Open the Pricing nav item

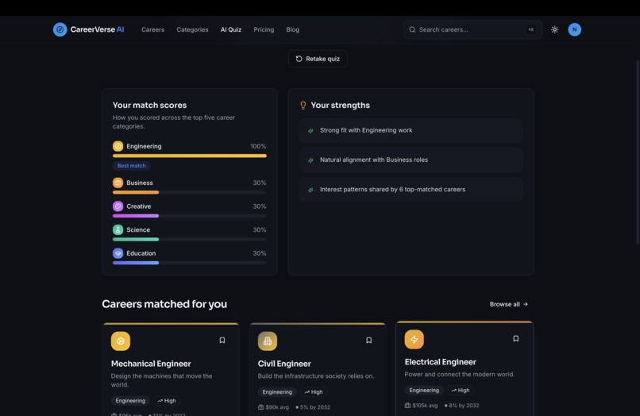point(264,29)
